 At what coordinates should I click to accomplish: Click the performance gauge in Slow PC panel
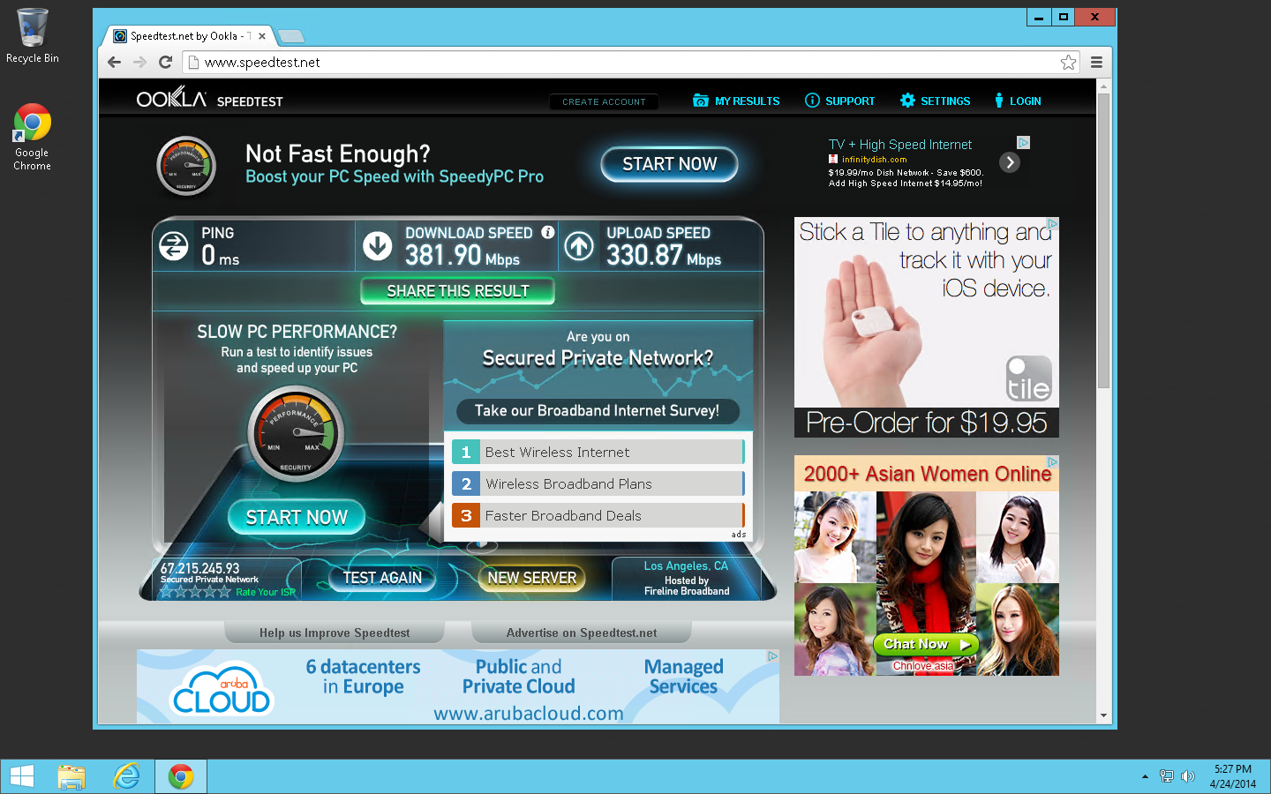(296, 434)
